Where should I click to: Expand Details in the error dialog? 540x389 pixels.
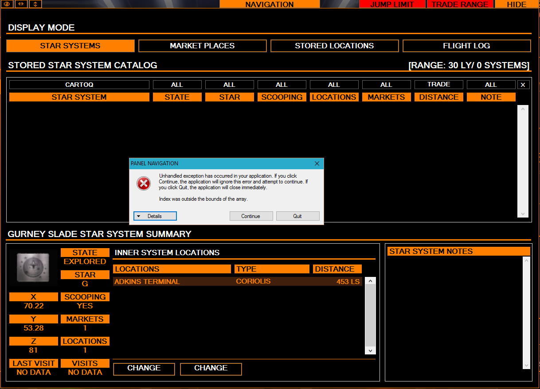pyautogui.click(x=155, y=216)
